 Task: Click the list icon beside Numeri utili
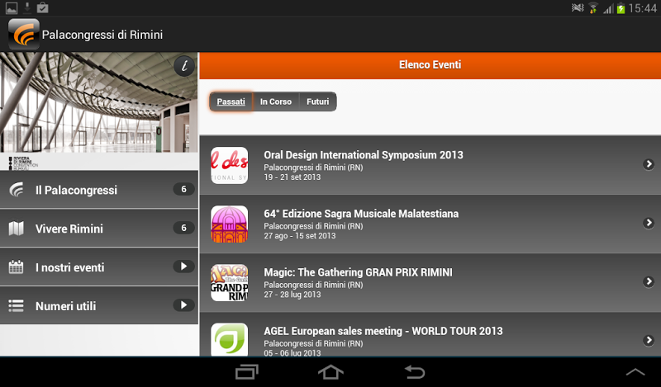click(16, 306)
